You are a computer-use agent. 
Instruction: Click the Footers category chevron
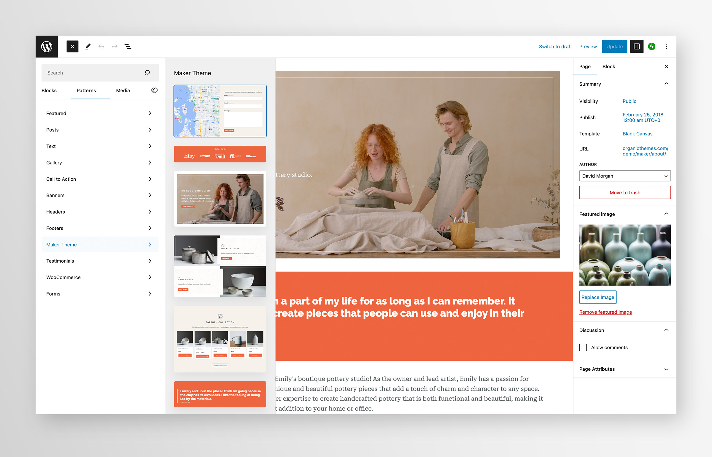coord(150,228)
